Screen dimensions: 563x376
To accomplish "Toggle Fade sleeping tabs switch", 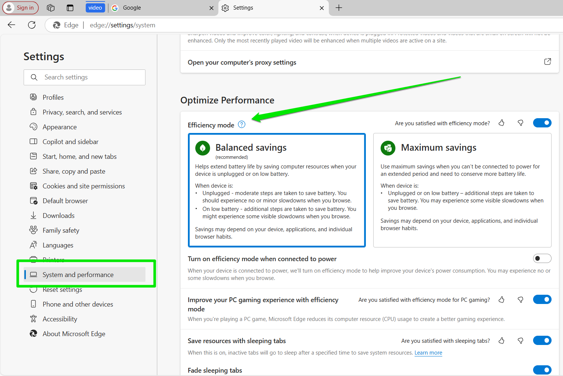I will click(542, 370).
